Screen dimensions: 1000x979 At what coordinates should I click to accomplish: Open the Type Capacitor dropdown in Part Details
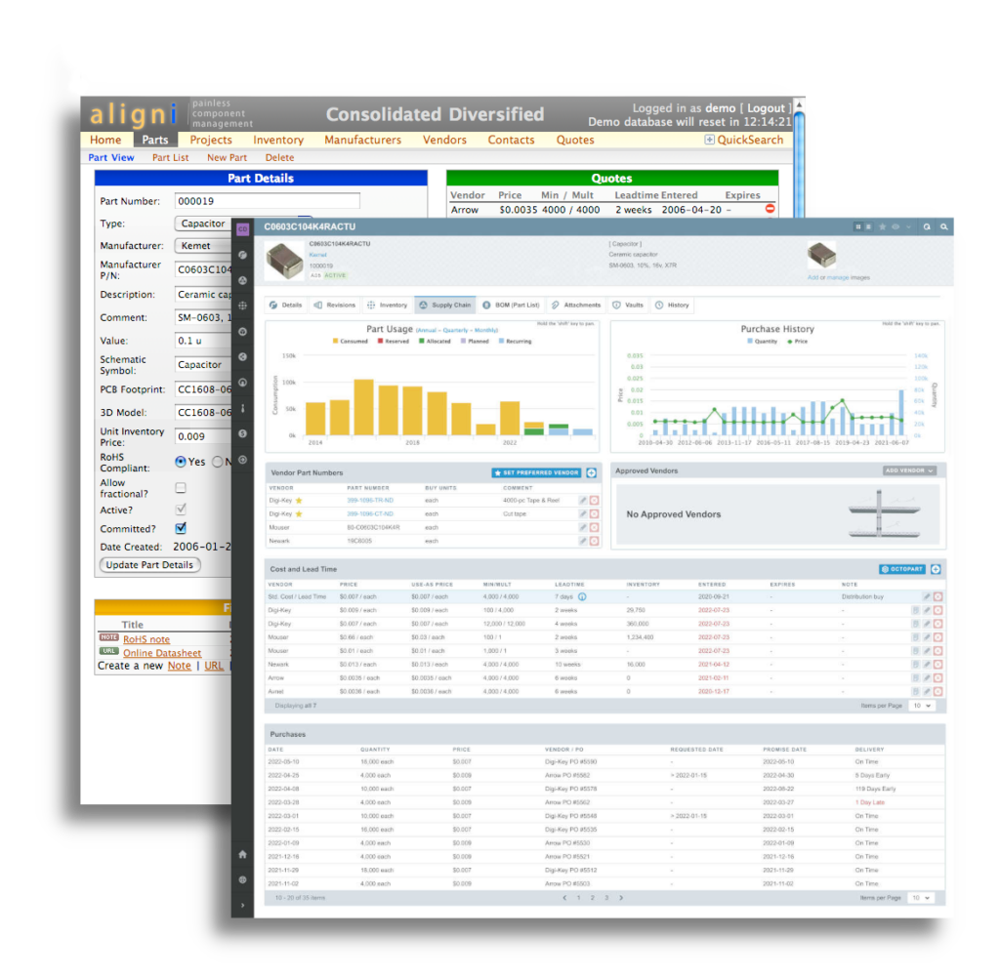(202, 224)
